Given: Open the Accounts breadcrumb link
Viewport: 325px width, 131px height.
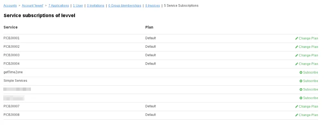Looking at the screenshot, I should 10,6.
